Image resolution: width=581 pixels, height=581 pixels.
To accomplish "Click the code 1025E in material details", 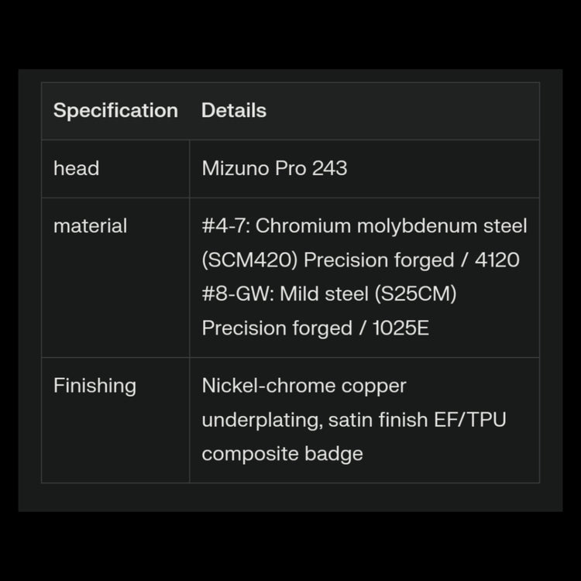I will click(x=401, y=328).
